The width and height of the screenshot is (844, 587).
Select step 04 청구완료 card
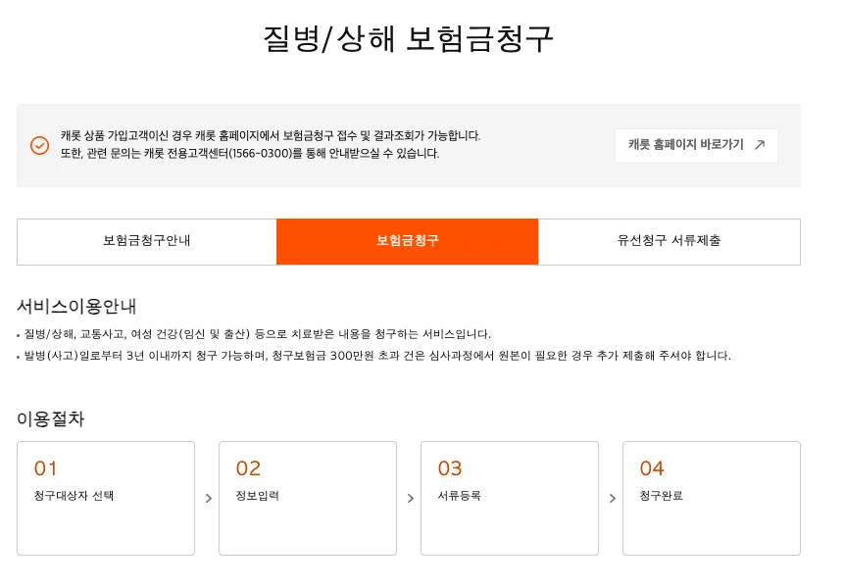[x=712, y=498]
